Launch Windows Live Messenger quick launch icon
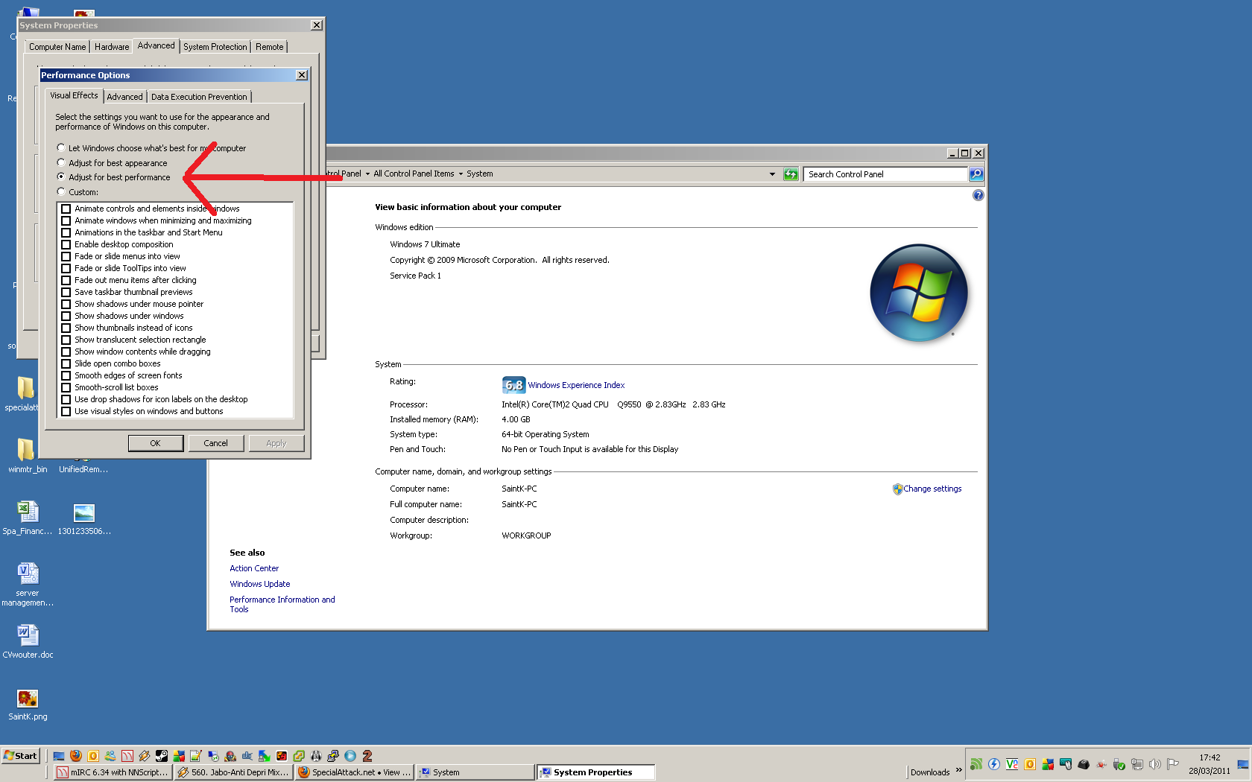The width and height of the screenshot is (1252, 782). (x=110, y=756)
